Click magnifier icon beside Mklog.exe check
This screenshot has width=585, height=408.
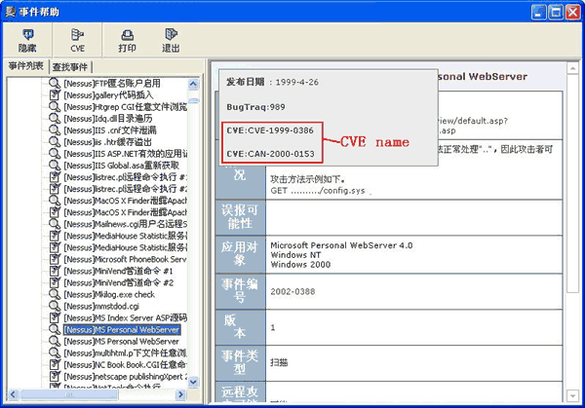point(55,294)
